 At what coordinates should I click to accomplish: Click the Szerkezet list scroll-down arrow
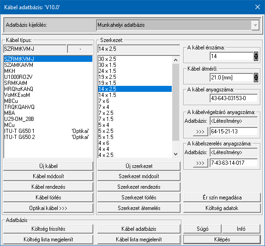click(175, 154)
